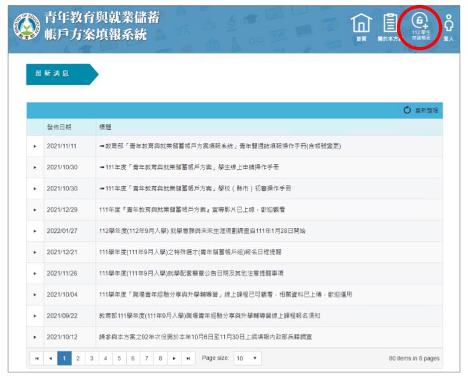Click the date 2021/11/26
468x380 pixels.
click(x=62, y=273)
